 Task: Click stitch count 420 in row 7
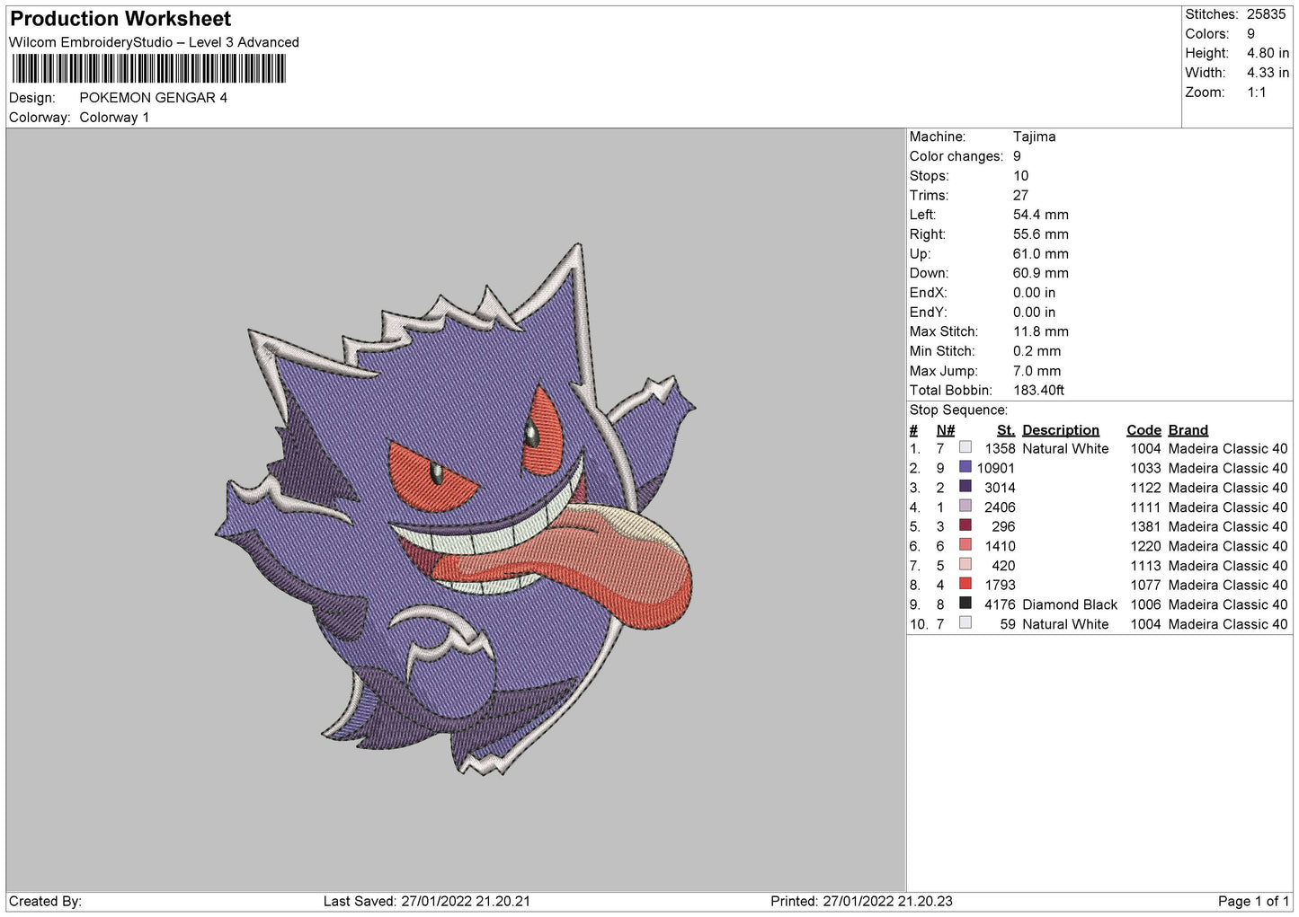pyautogui.click(x=1003, y=566)
